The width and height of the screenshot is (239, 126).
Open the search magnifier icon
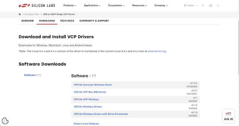click(x=218, y=5)
